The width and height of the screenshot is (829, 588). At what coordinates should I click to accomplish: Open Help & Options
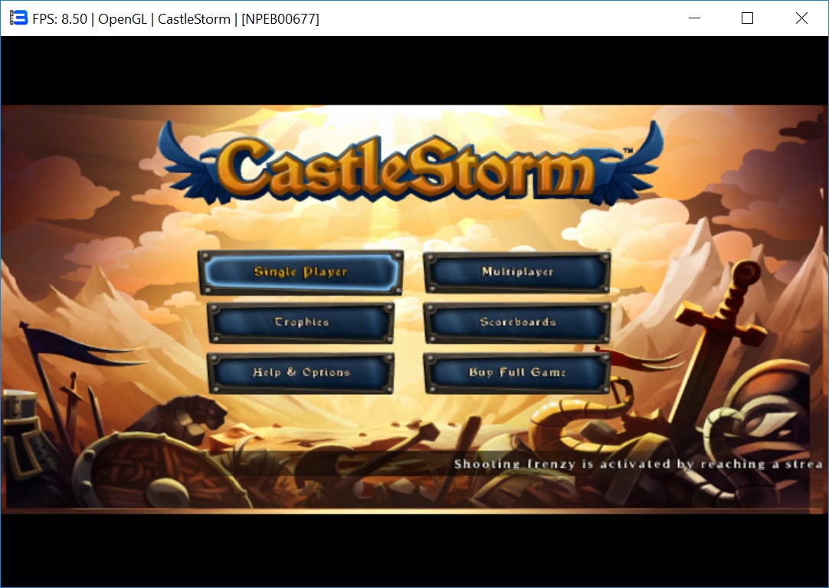(301, 373)
